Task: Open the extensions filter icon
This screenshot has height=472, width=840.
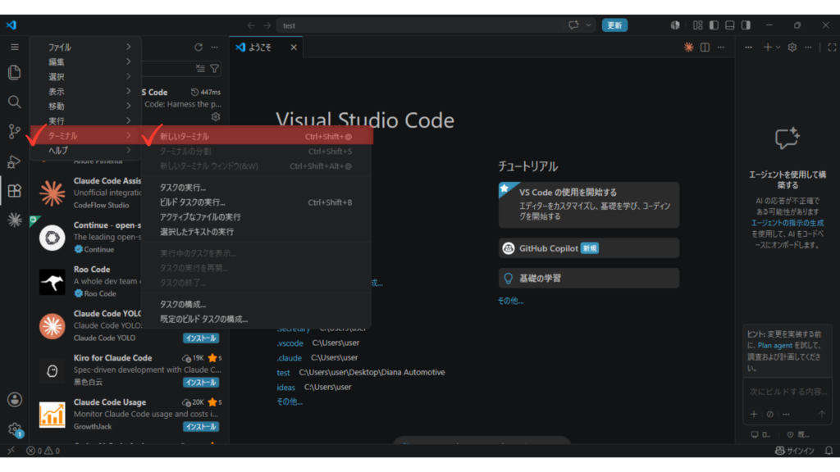Action: click(214, 69)
